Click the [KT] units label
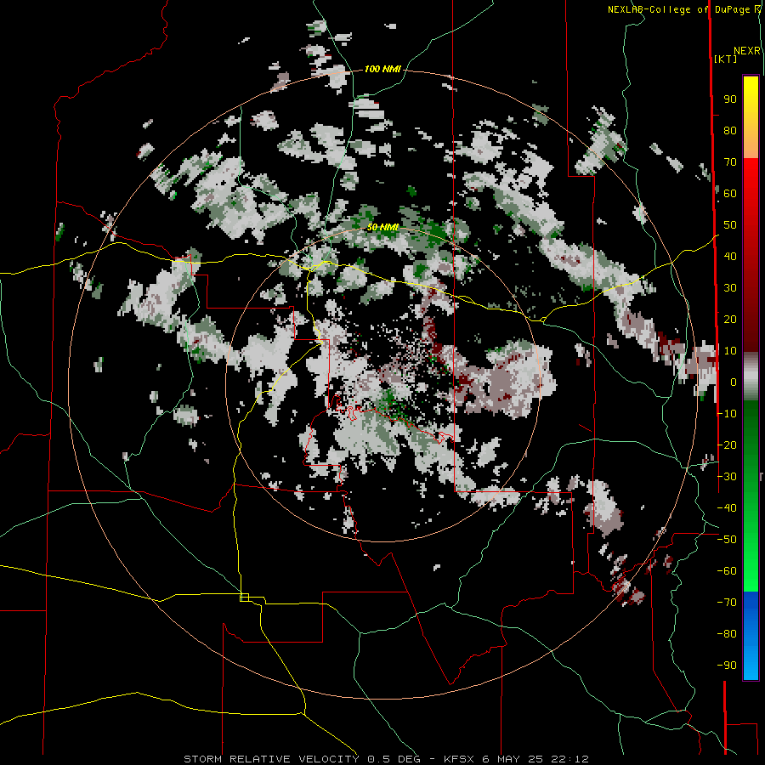 [x=726, y=59]
